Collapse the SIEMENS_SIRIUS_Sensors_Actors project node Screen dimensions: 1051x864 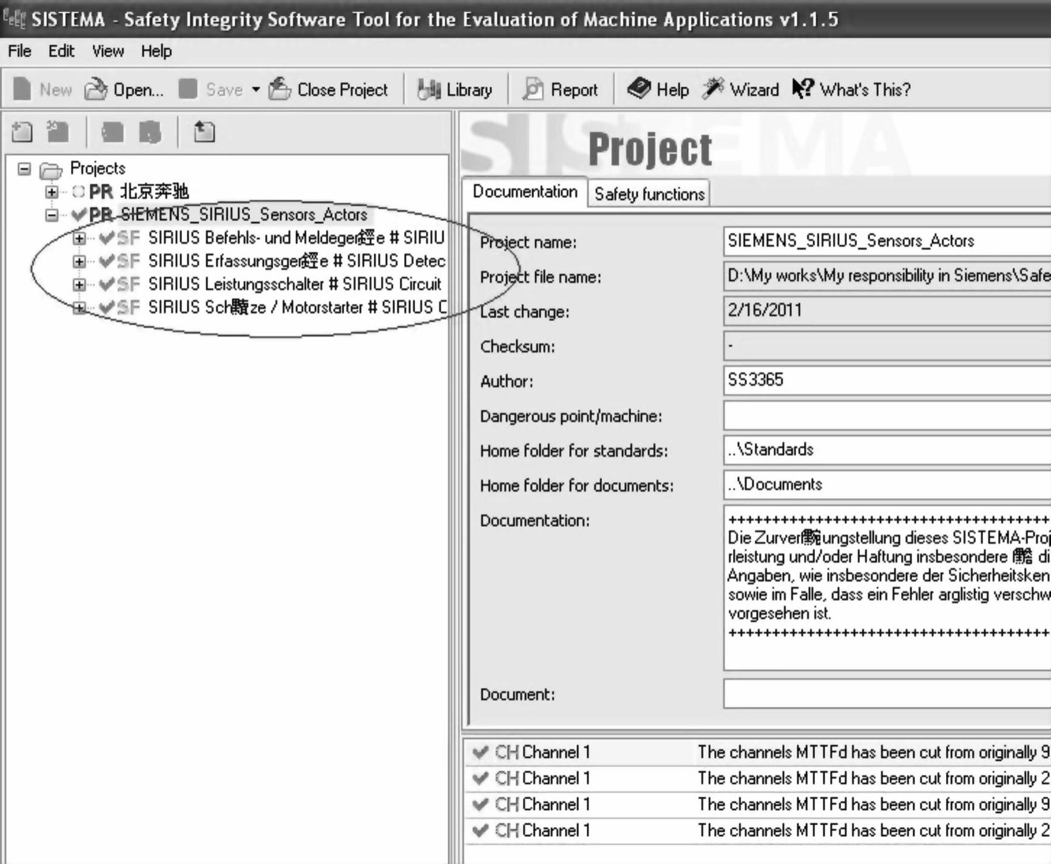52,215
